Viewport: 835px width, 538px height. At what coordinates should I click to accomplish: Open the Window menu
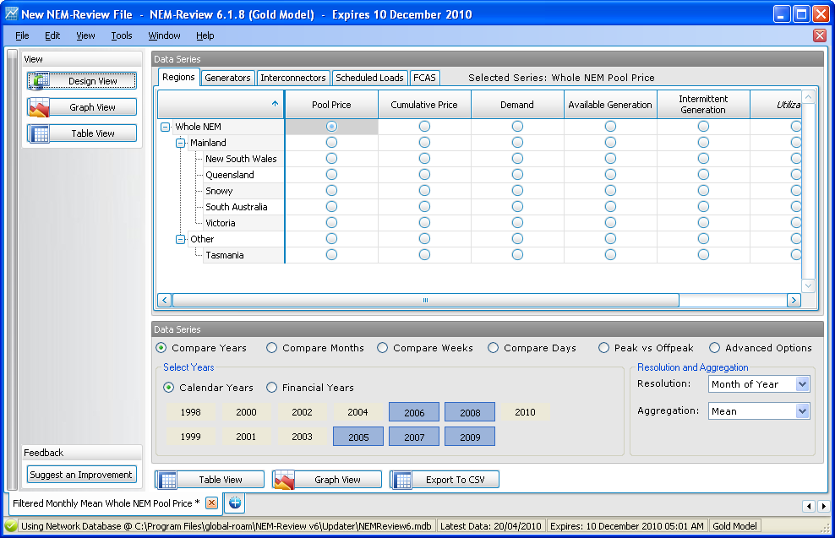pos(164,35)
